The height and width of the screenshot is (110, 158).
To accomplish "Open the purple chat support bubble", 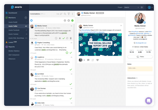I will [149, 101].
